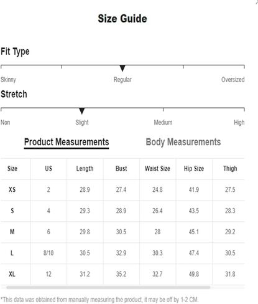
Task: Click the close icon at top right
Action: tap(257, 2)
